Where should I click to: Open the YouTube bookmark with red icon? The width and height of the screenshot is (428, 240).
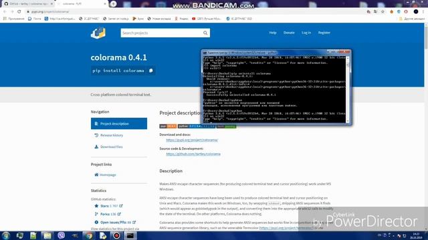[x=207, y=19]
